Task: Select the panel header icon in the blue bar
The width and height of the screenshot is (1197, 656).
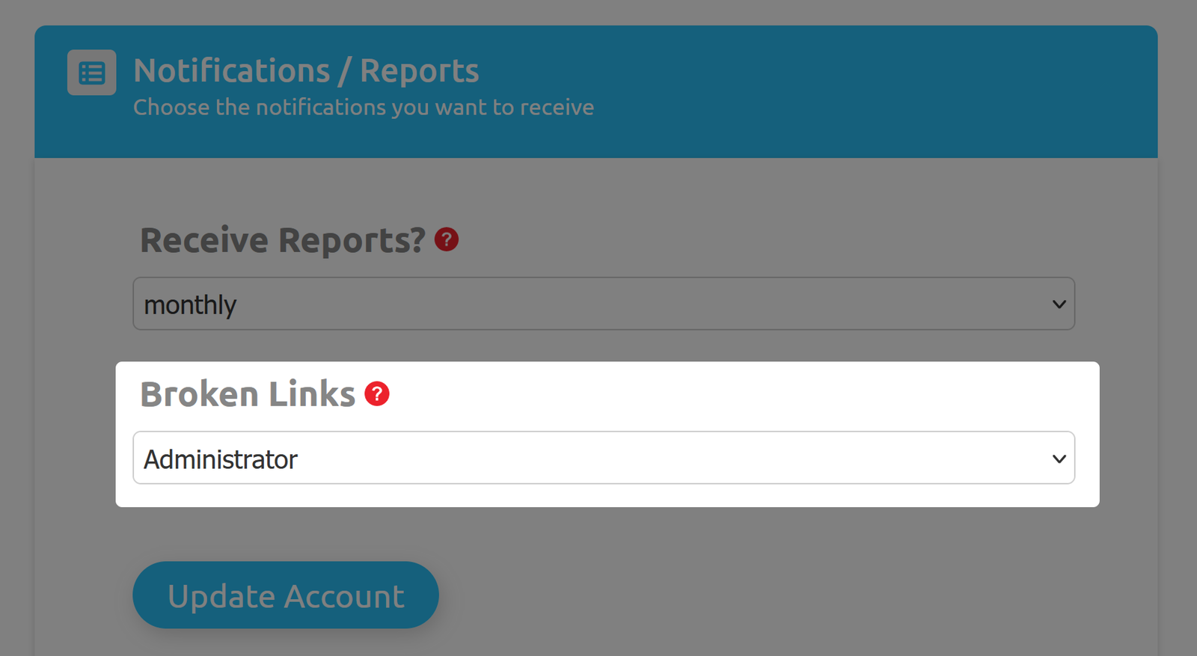Action: 91,73
